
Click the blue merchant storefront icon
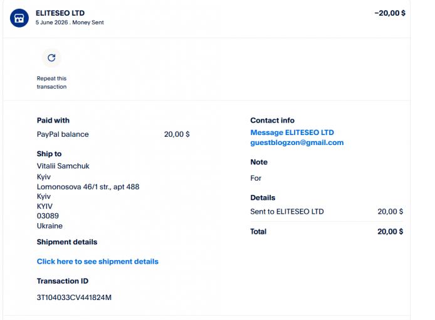click(x=19, y=18)
